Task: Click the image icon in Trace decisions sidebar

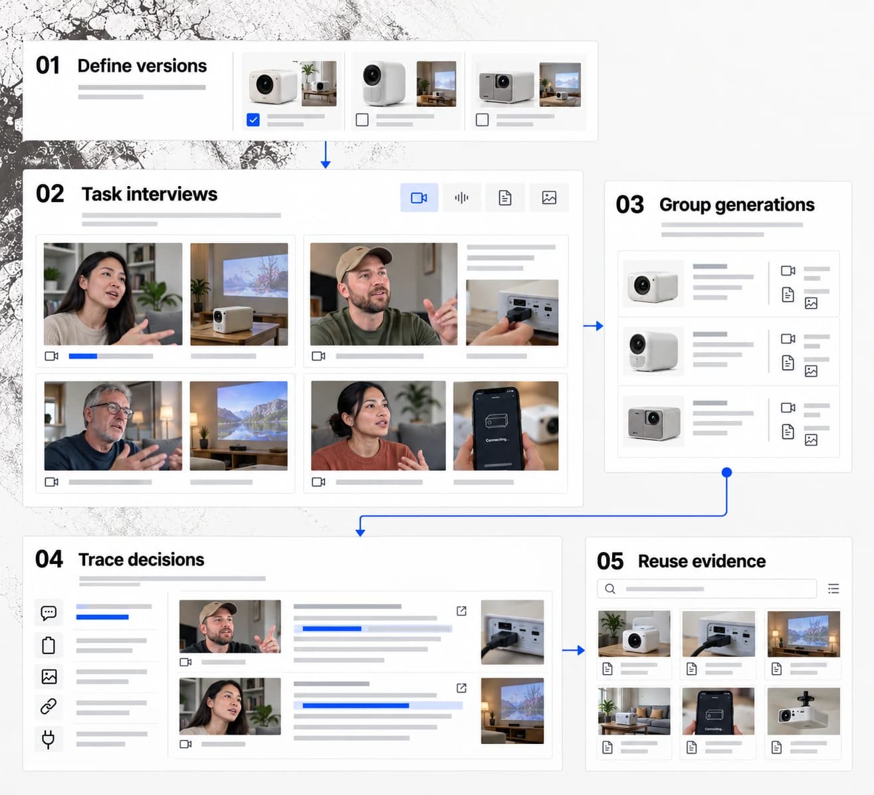Action: tap(49, 676)
